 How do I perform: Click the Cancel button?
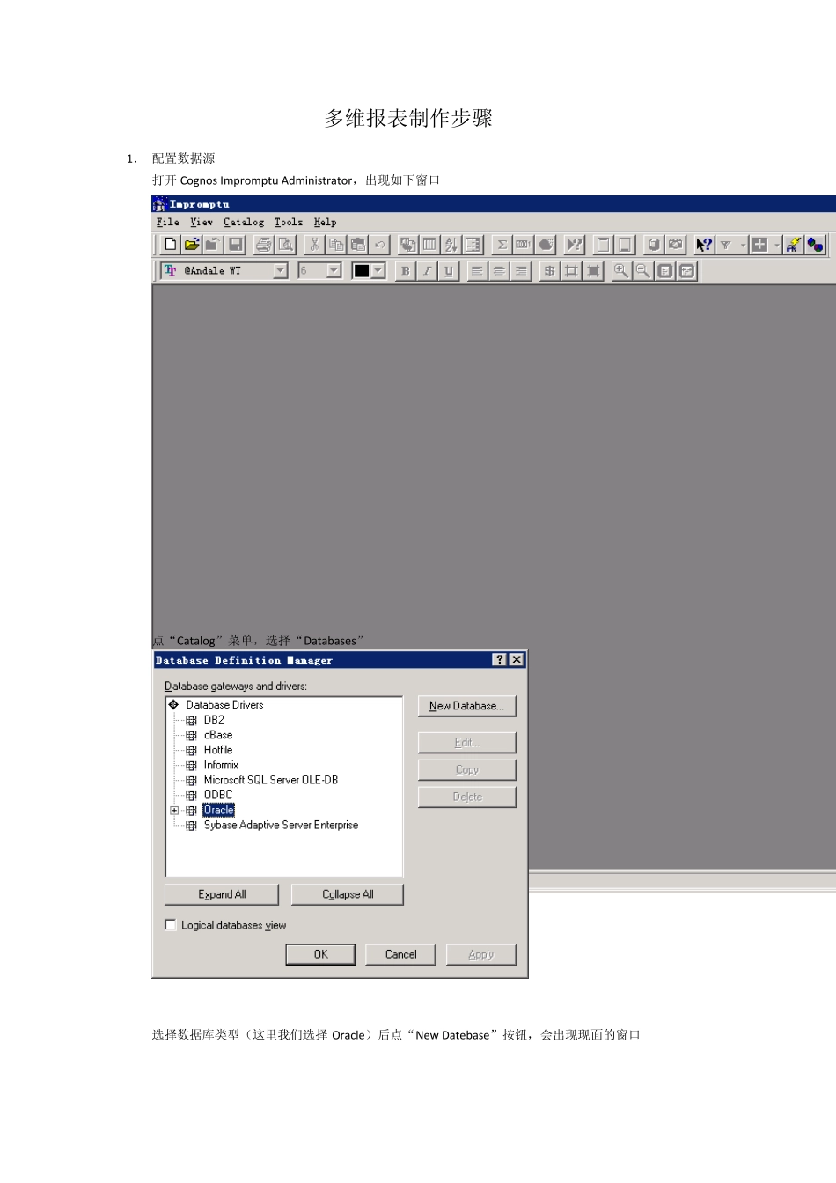point(400,954)
